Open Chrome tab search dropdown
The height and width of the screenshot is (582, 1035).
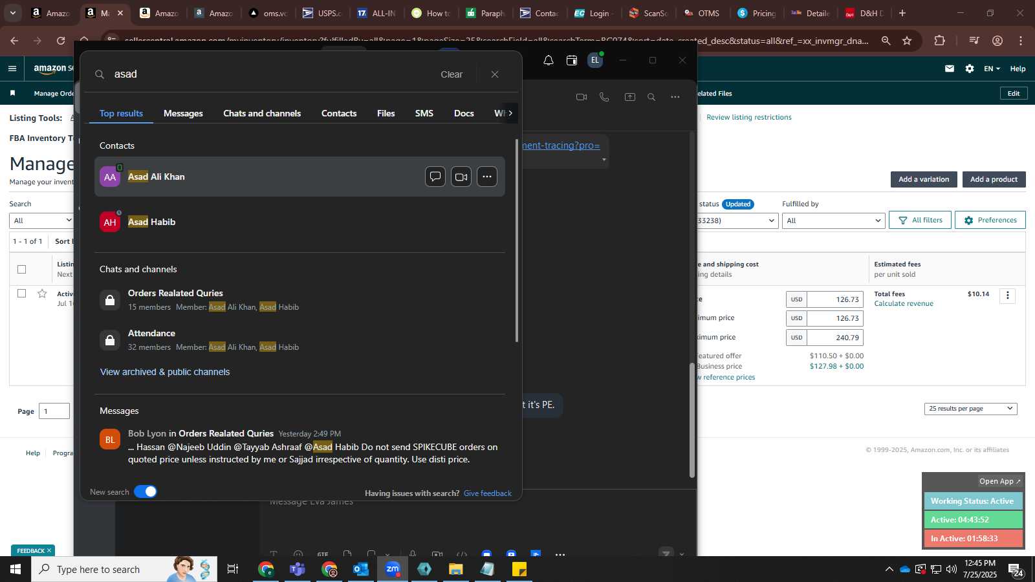(x=12, y=13)
